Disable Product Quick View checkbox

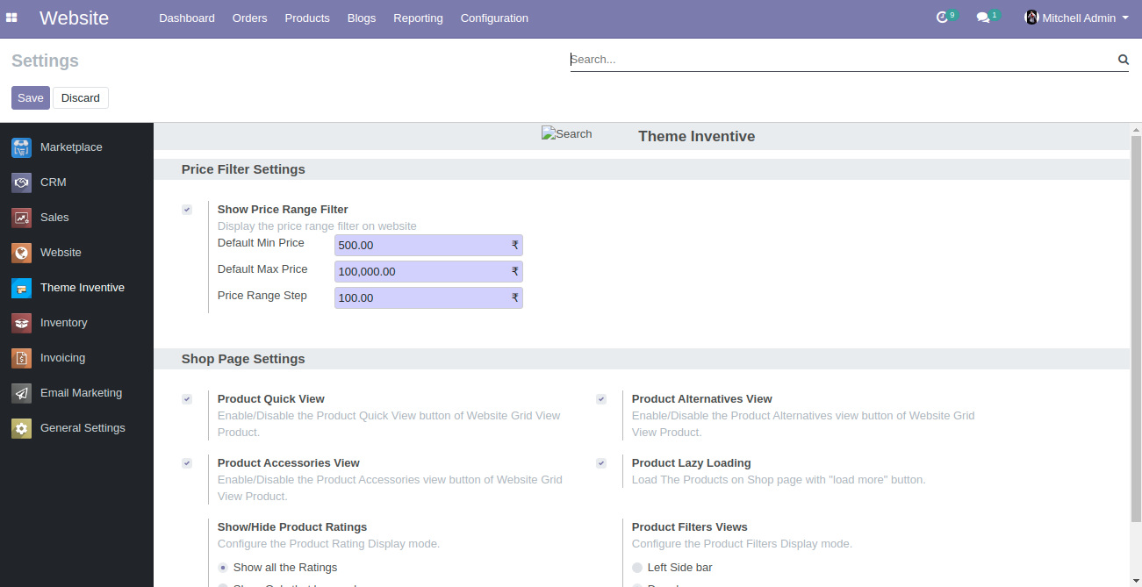tap(187, 399)
